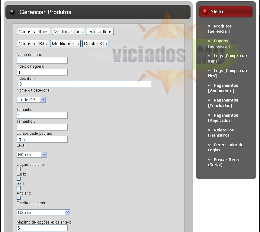260x232 pixels.
Task: Select the Deletar Itens button
Action: (100, 31)
